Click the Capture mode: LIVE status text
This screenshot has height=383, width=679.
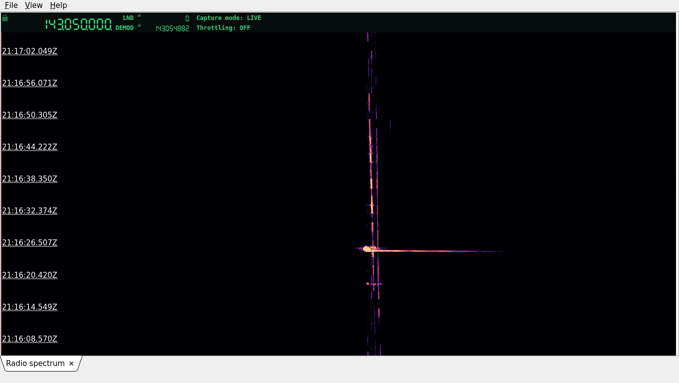229,18
